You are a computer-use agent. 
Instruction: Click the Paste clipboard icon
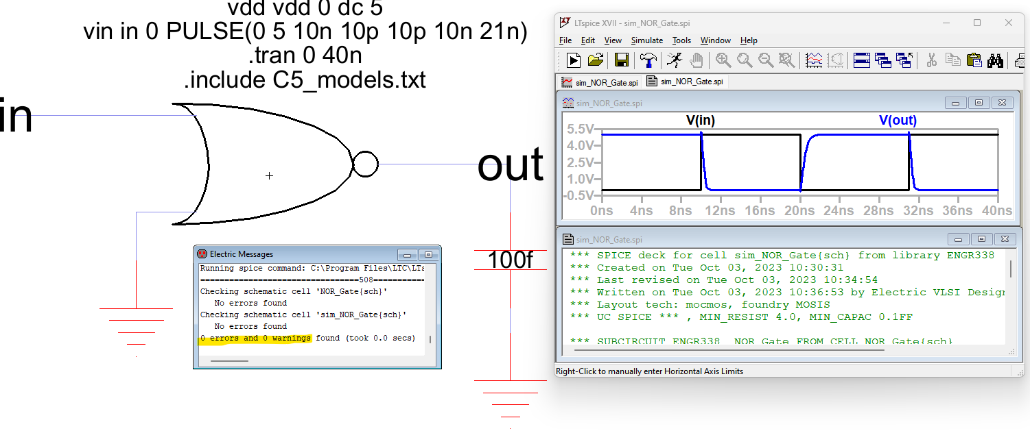coord(974,60)
